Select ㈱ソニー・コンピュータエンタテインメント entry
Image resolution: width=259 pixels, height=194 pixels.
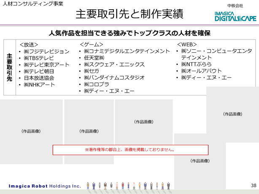pyautogui.click(x=216, y=54)
